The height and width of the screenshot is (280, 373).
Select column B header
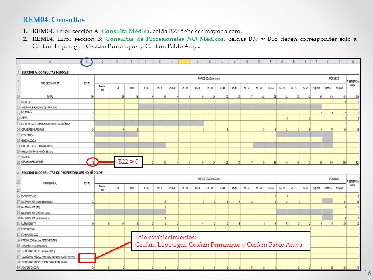click(87, 62)
